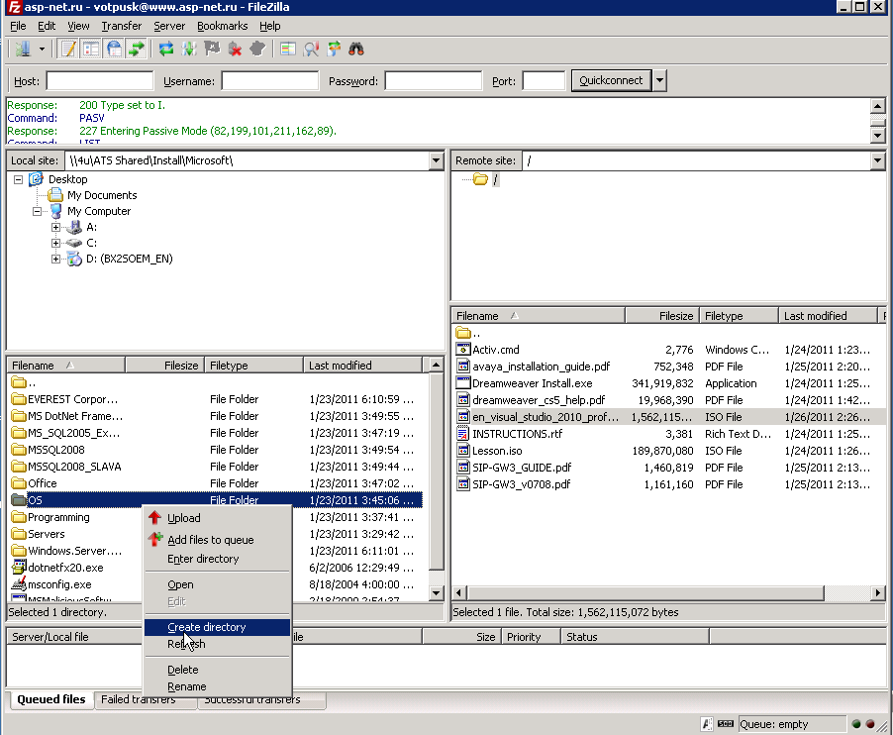Select the Office folder icon

pyautogui.click(x=19, y=483)
